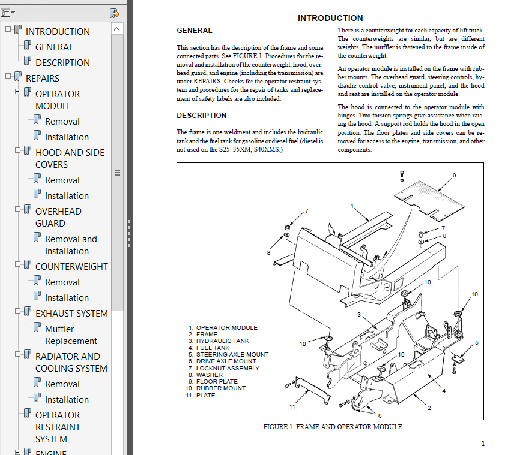Collapse the COUNTERWEIGHT branch
The height and width of the screenshot is (455, 505).
[17, 264]
